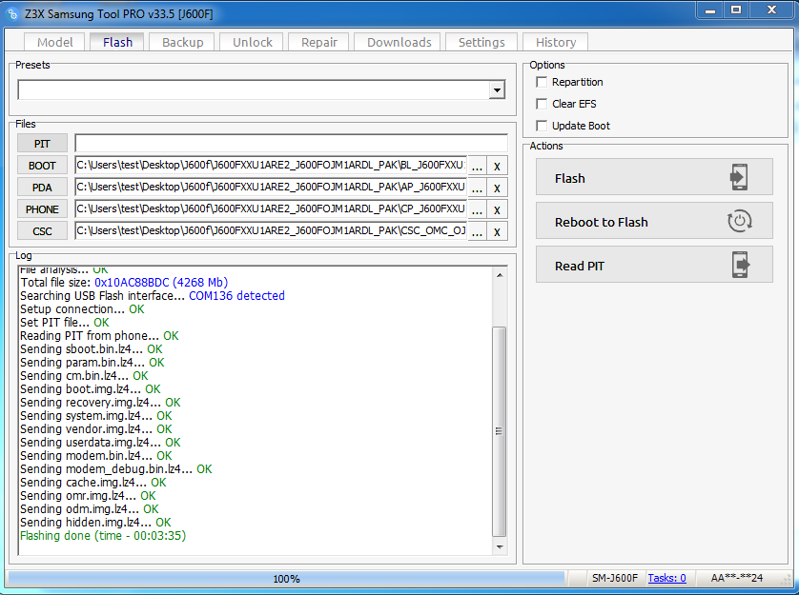The height and width of the screenshot is (595, 799).
Task: Click the Flash action phone icon
Action: [x=739, y=177]
